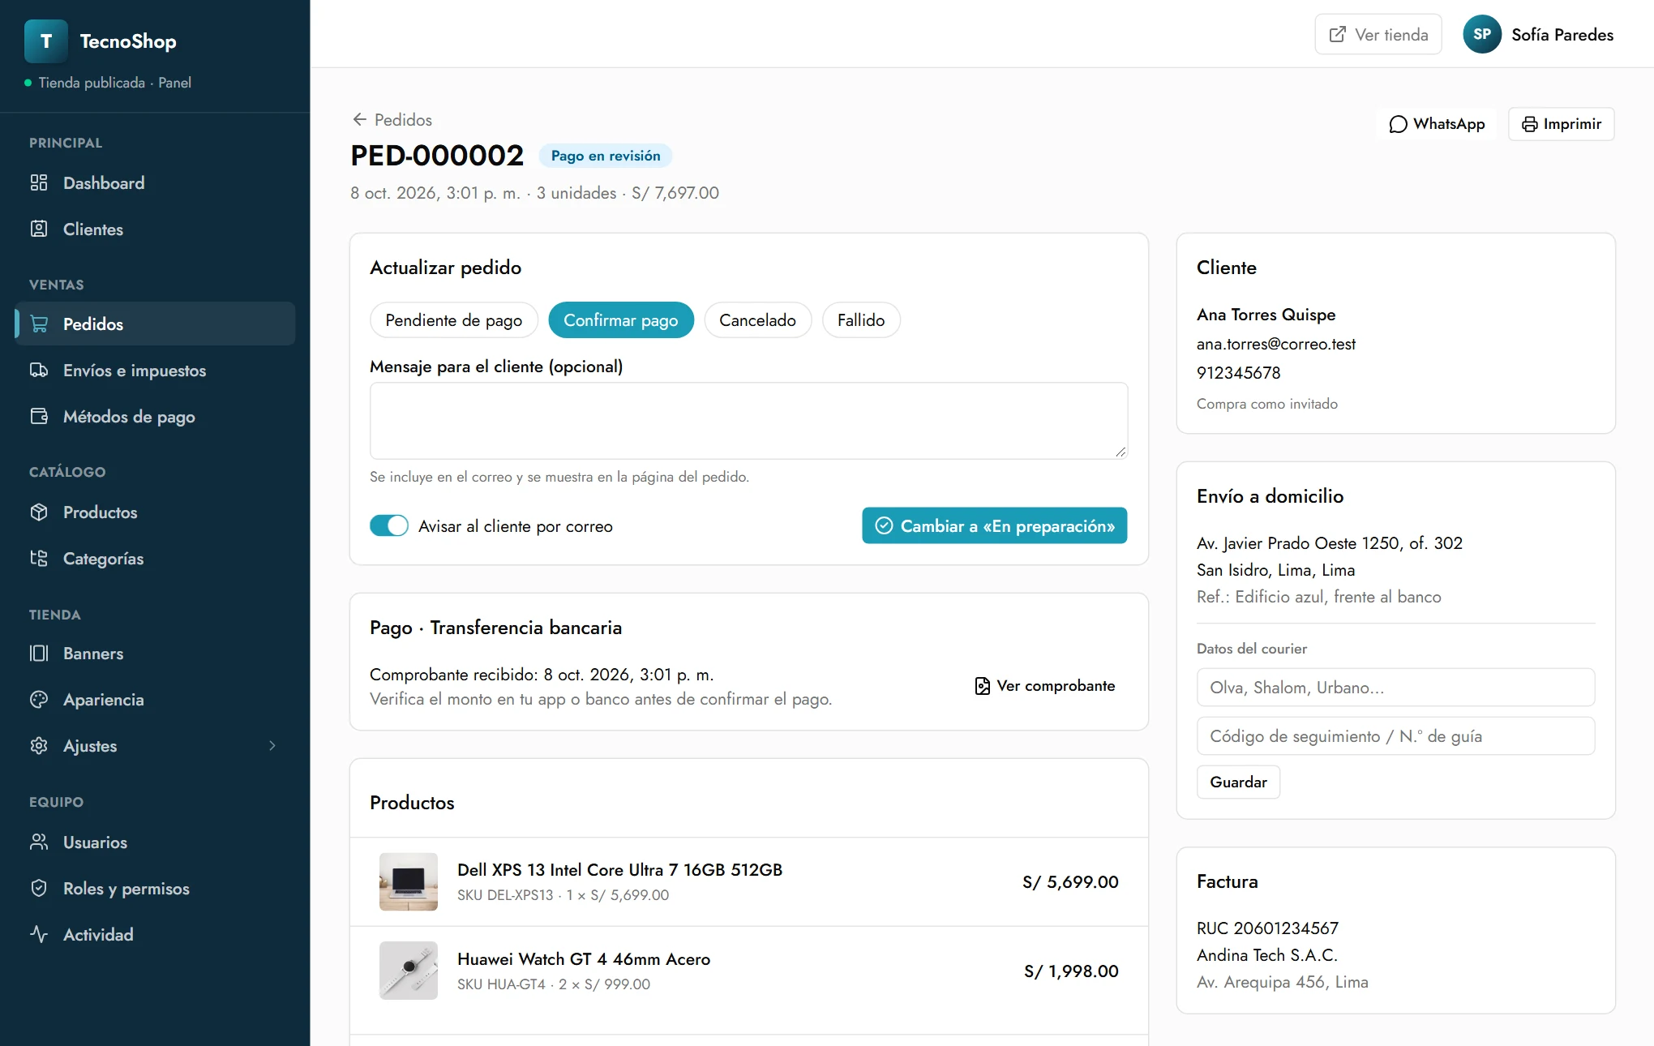Toggle Avisar al cliente por correo
The width and height of the screenshot is (1654, 1046).
click(389, 525)
